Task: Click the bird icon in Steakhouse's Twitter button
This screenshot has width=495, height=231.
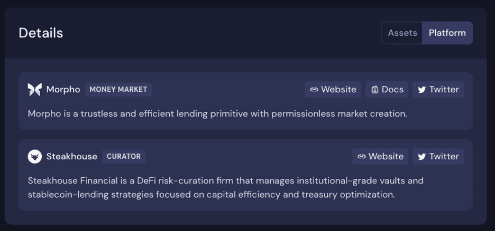Action: (422, 157)
